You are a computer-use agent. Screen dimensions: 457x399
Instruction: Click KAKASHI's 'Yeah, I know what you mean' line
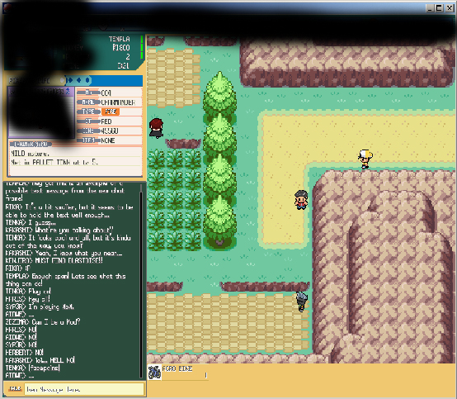point(64,253)
